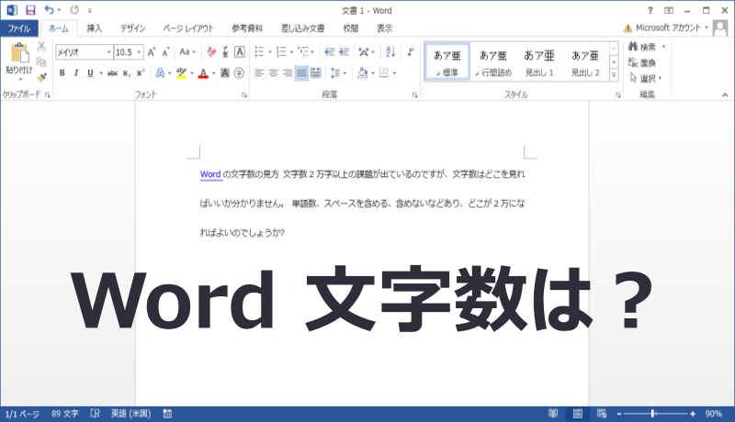Switch to the 校閲 (Review) tab
The image size is (735, 422).
351,28
